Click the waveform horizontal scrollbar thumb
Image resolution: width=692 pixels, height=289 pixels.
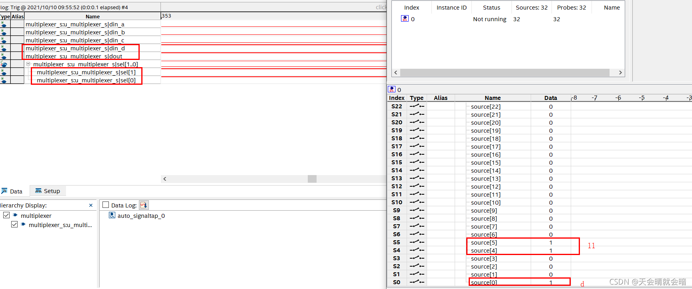pyautogui.click(x=312, y=179)
